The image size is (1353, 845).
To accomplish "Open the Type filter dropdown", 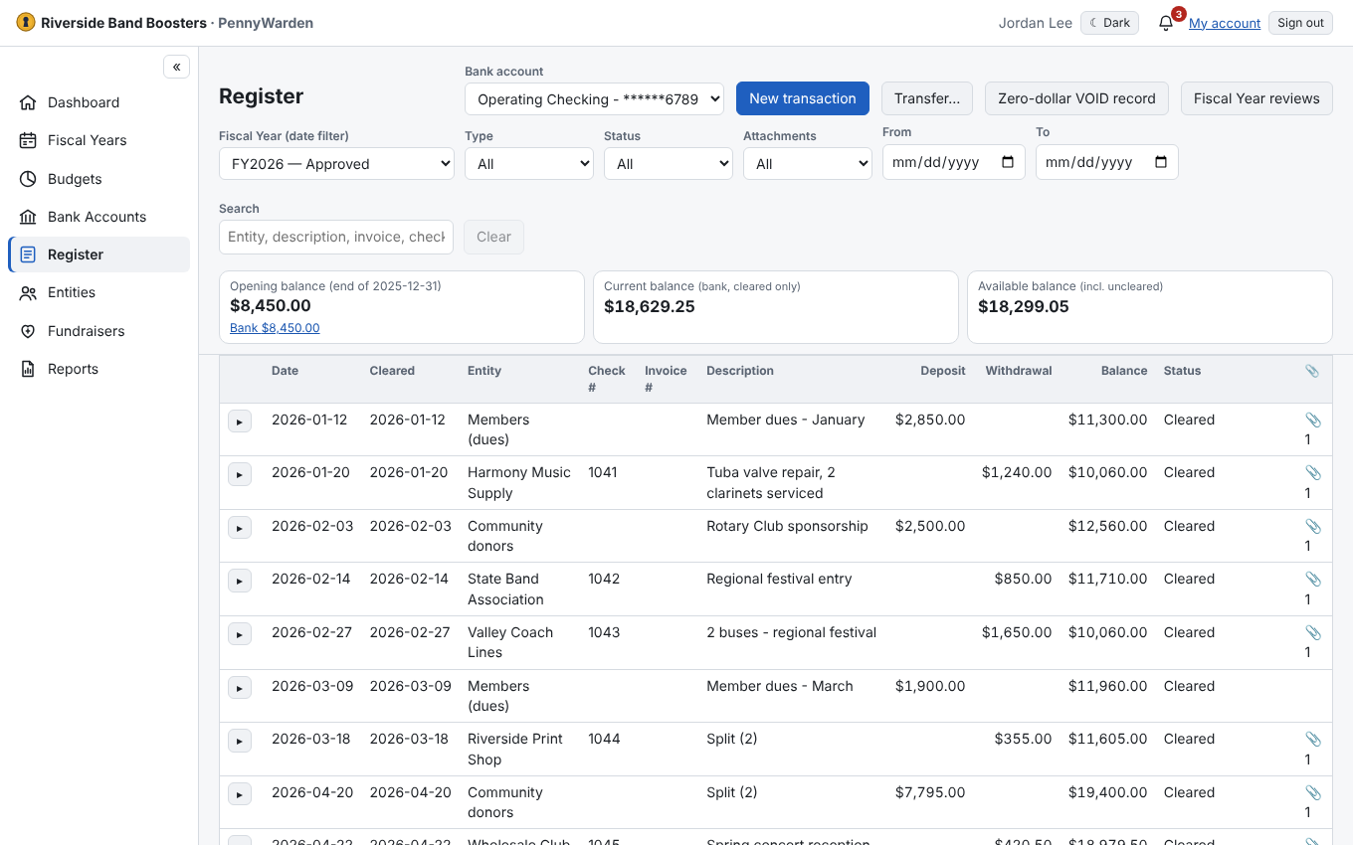I will click(x=529, y=163).
